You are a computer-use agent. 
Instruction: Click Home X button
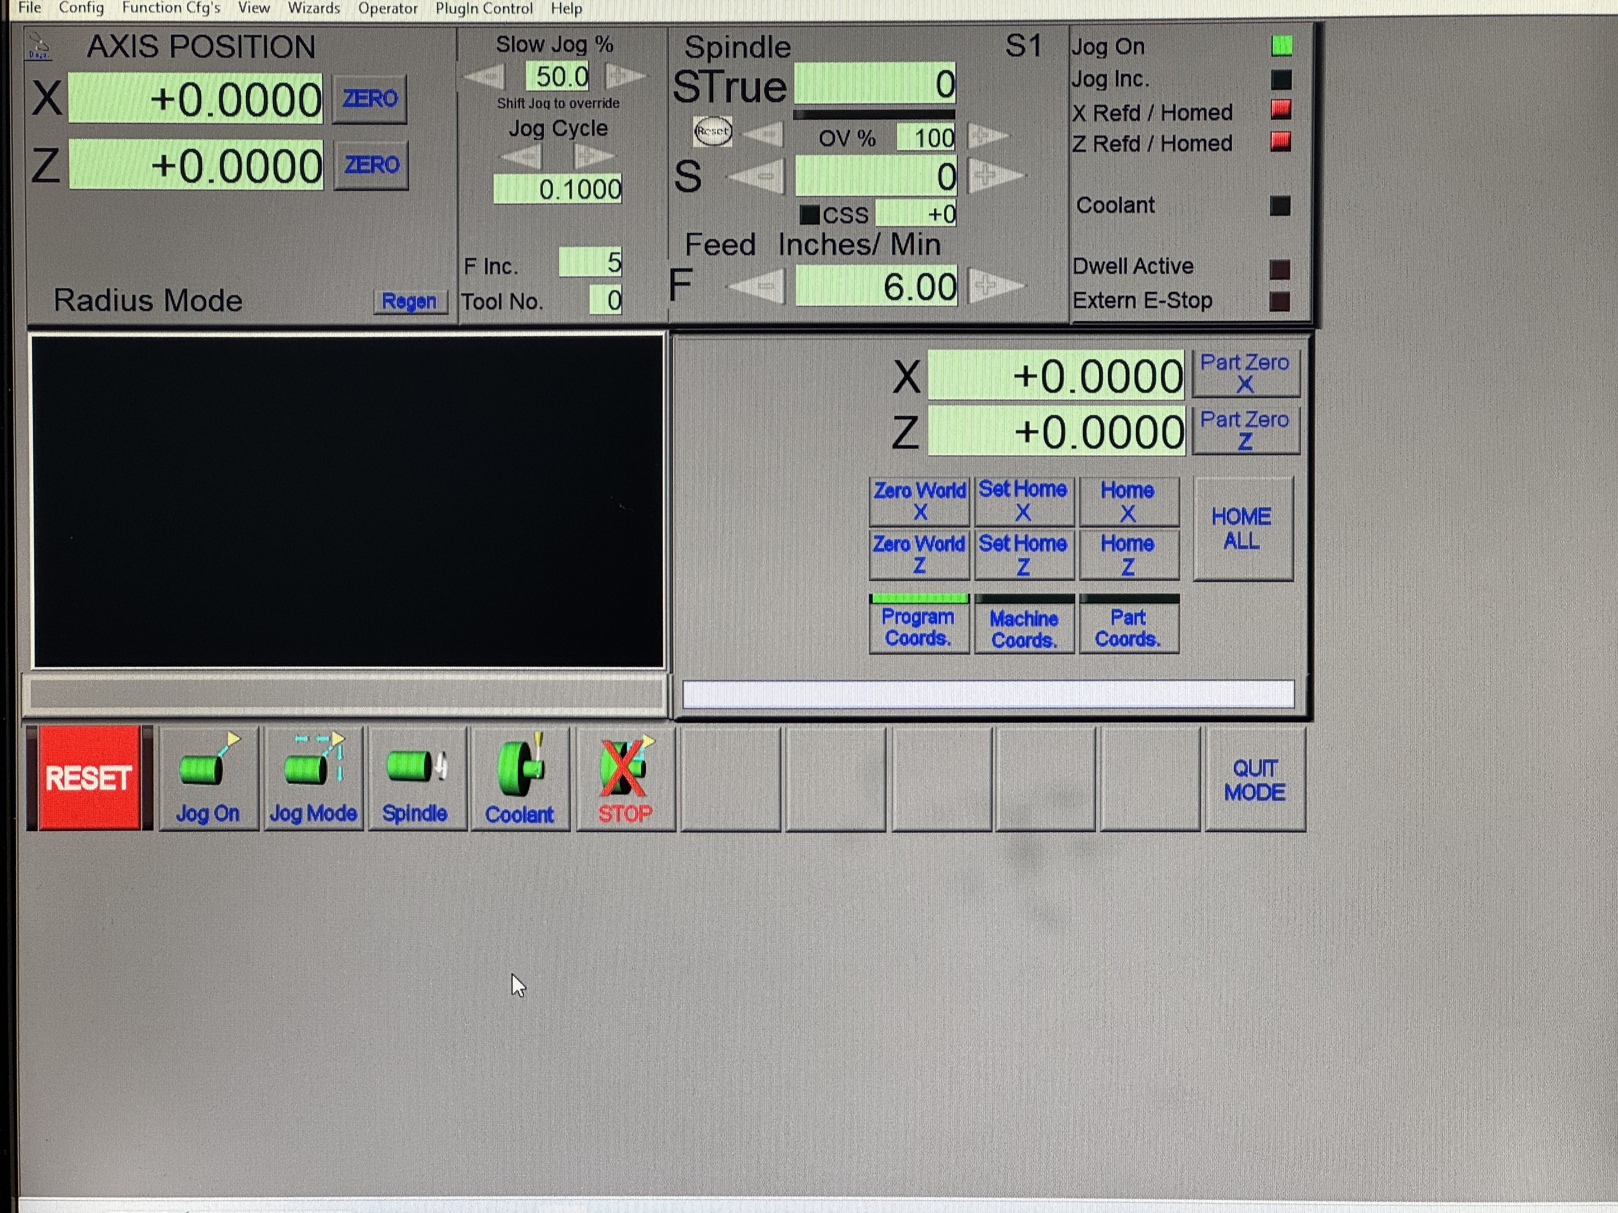point(1129,501)
